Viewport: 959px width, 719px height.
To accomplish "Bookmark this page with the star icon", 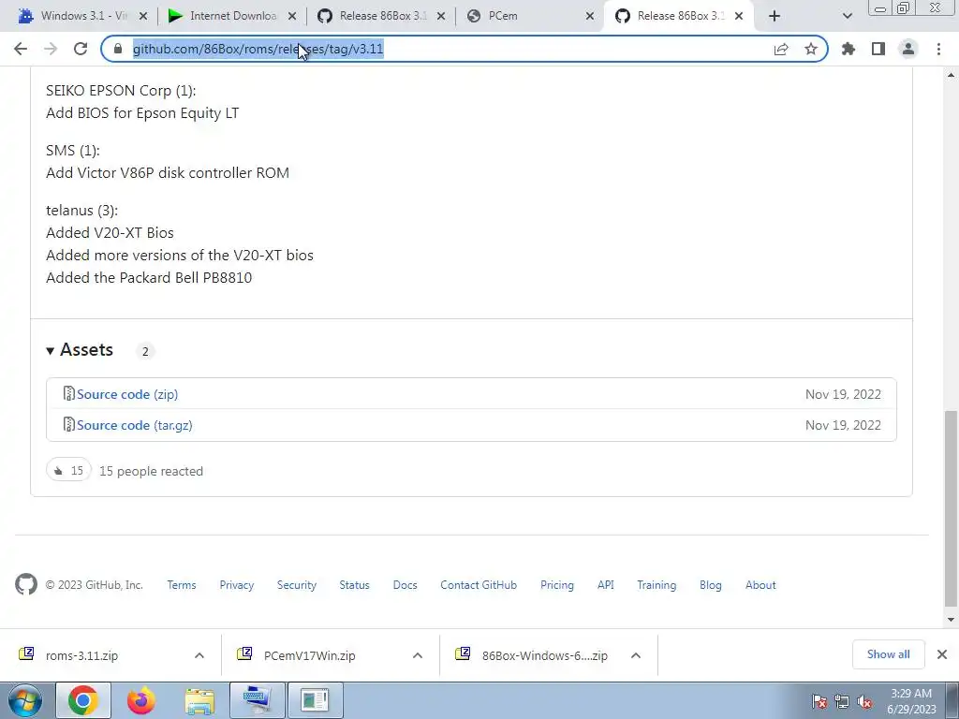I will (x=811, y=49).
